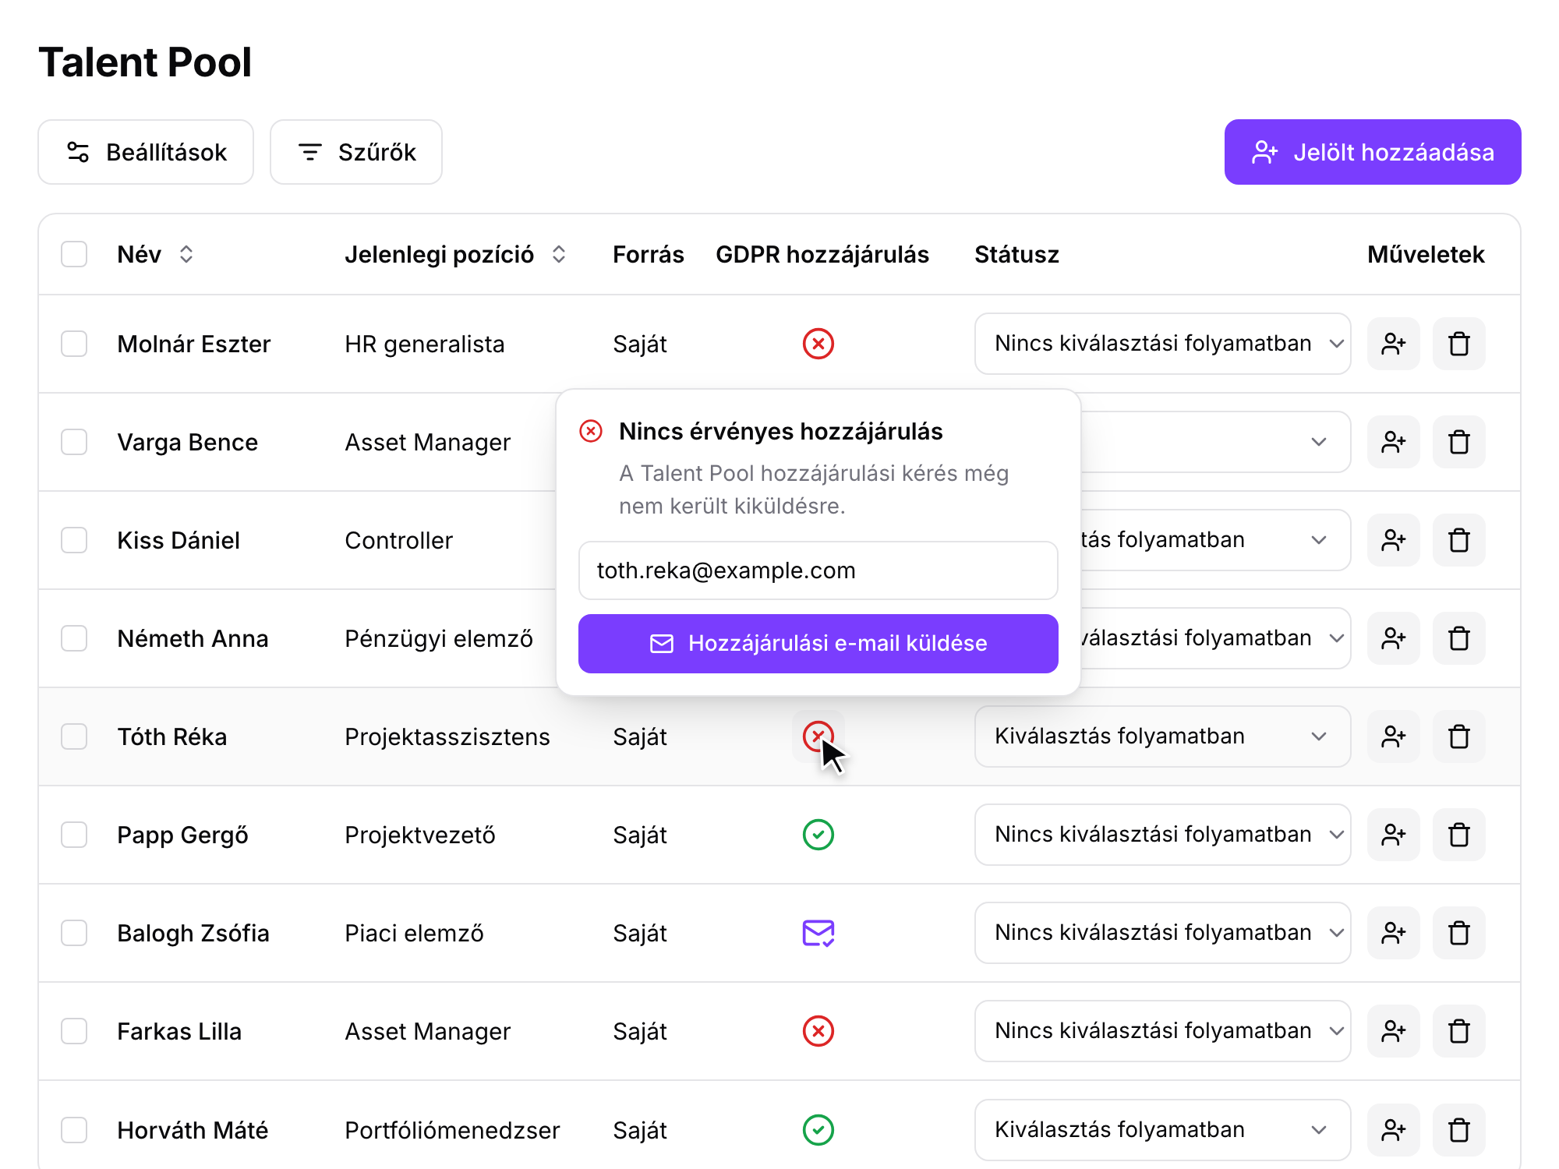The image size is (1559, 1169).
Task: Tick the checkbox next to Kiss Dániel
Action: [74, 540]
